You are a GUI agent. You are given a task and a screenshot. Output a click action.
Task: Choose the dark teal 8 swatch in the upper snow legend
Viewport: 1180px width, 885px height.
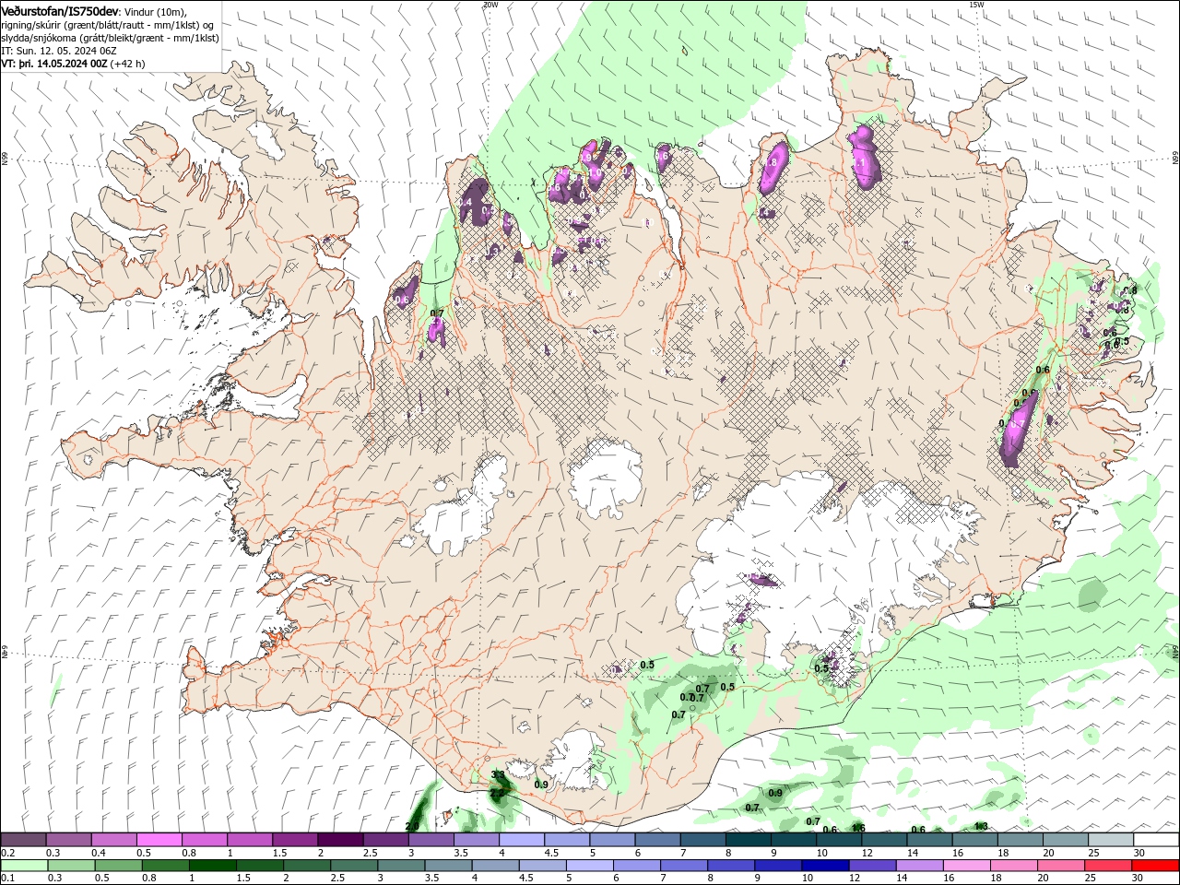tap(748, 840)
